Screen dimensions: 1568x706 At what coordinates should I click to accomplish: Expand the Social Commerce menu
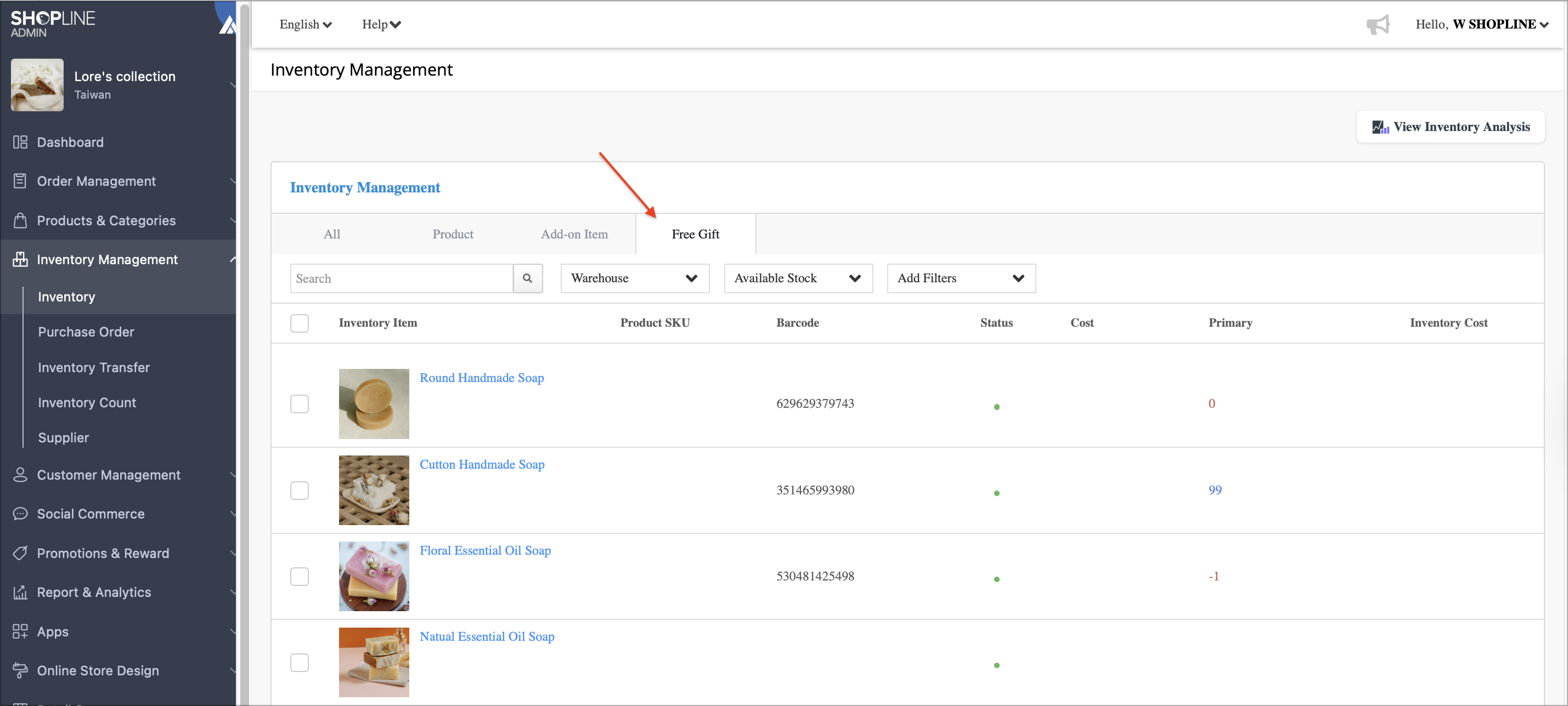pos(233,513)
